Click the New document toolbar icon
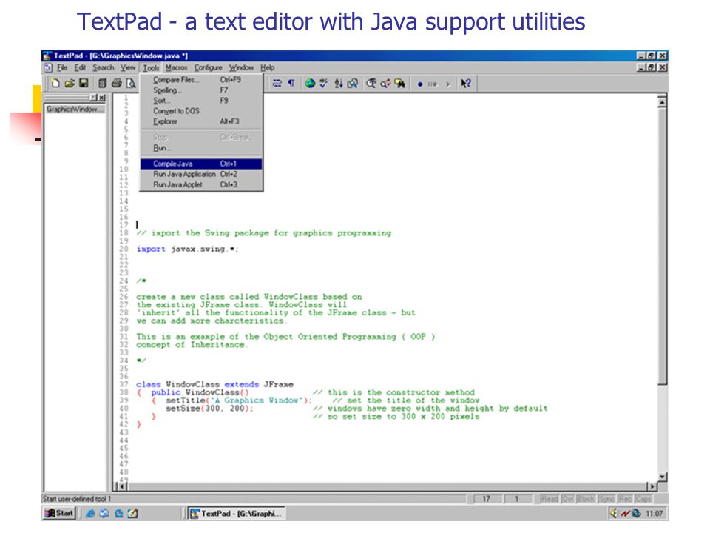Screen dimensions: 710x533 pyautogui.click(x=55, y=84)
